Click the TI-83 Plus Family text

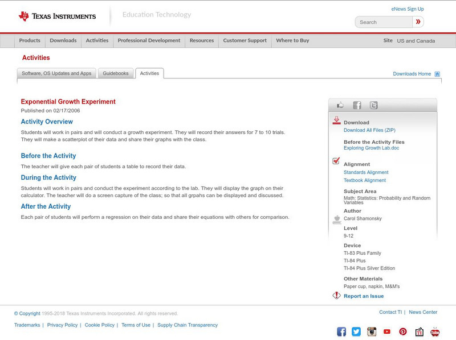click(x=362, y=253)
